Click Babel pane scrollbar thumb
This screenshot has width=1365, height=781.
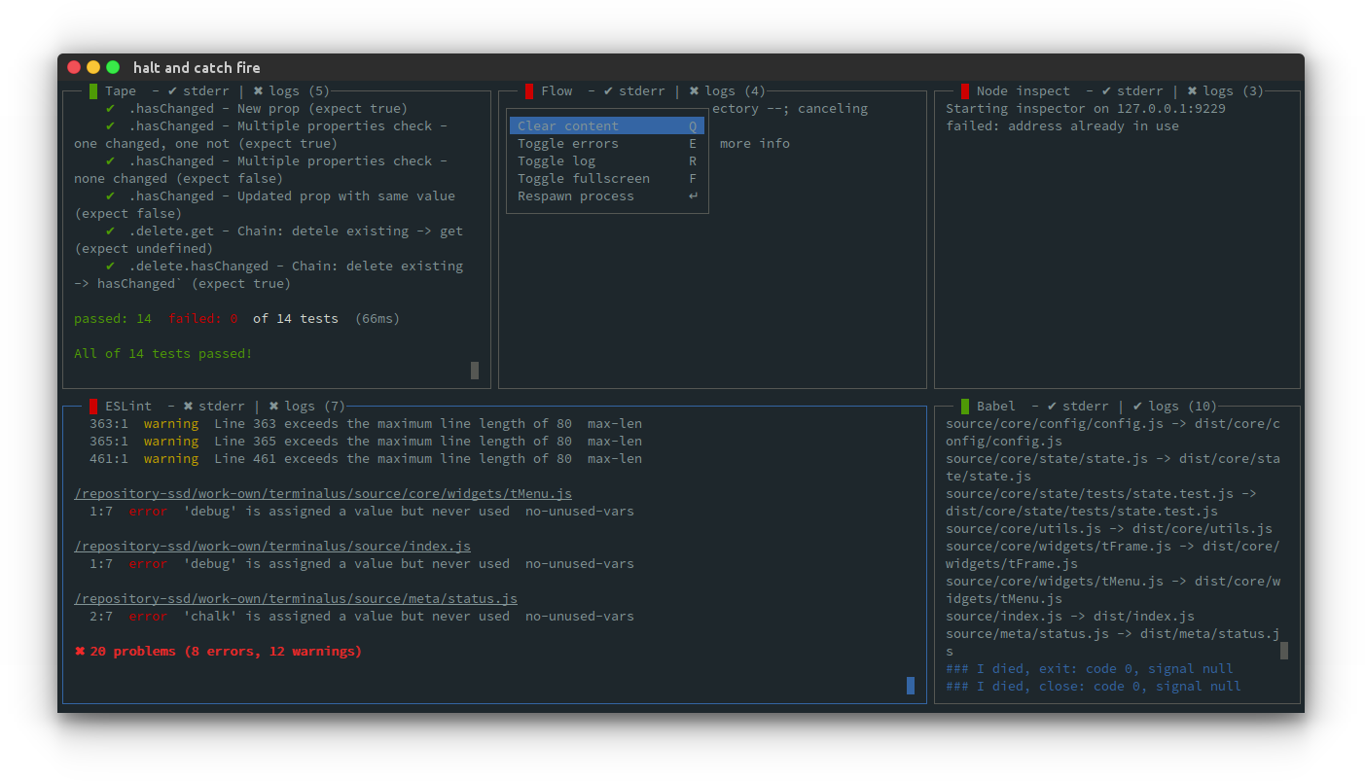pyautogui.click(x=1284, y=651)
